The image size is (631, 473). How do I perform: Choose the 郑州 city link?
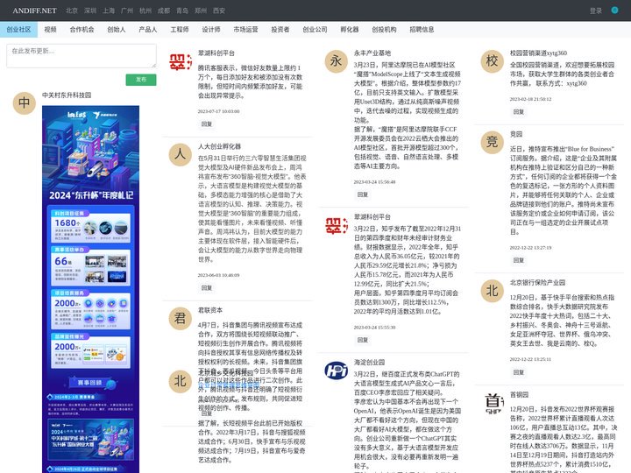[201, 11]
